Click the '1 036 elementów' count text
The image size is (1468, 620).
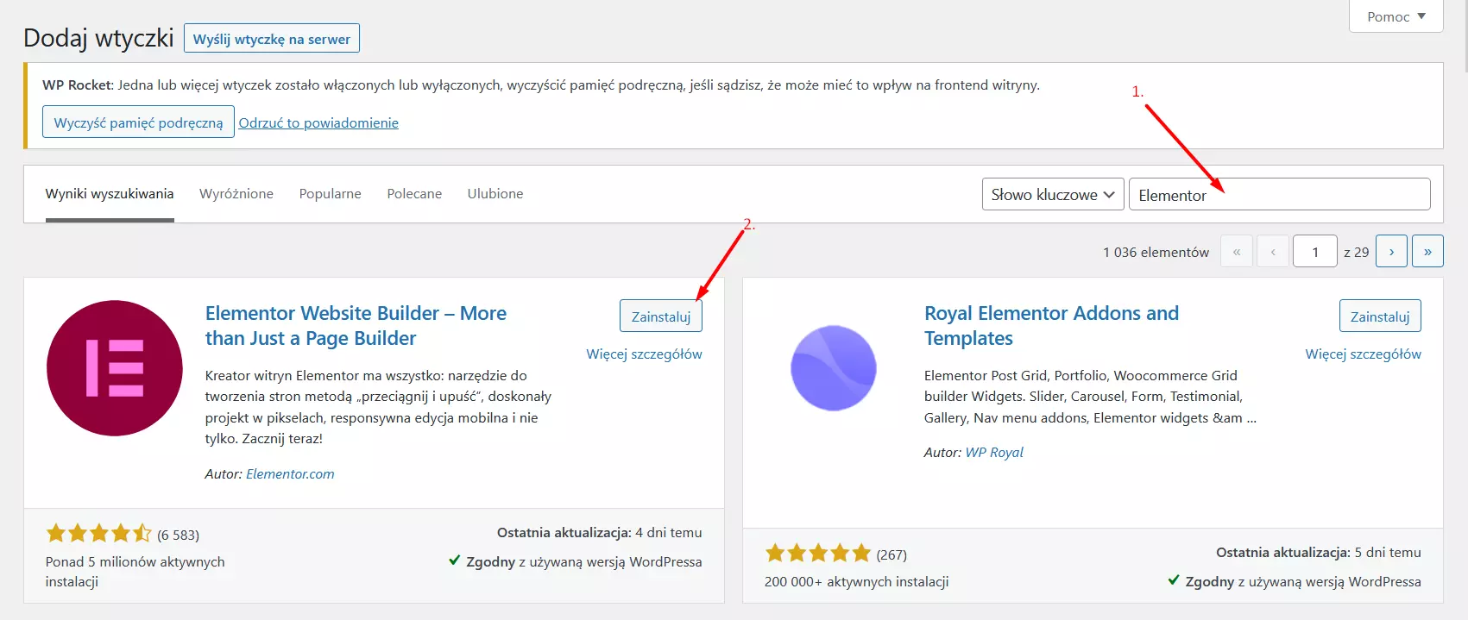(x=1156, y=253)
